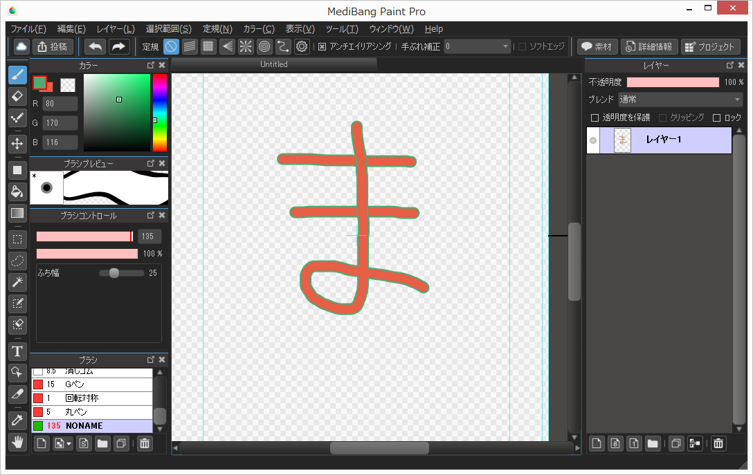Open the レイヤー(L) menu
This screenshot has height=475, width=753.
[116, 29]
